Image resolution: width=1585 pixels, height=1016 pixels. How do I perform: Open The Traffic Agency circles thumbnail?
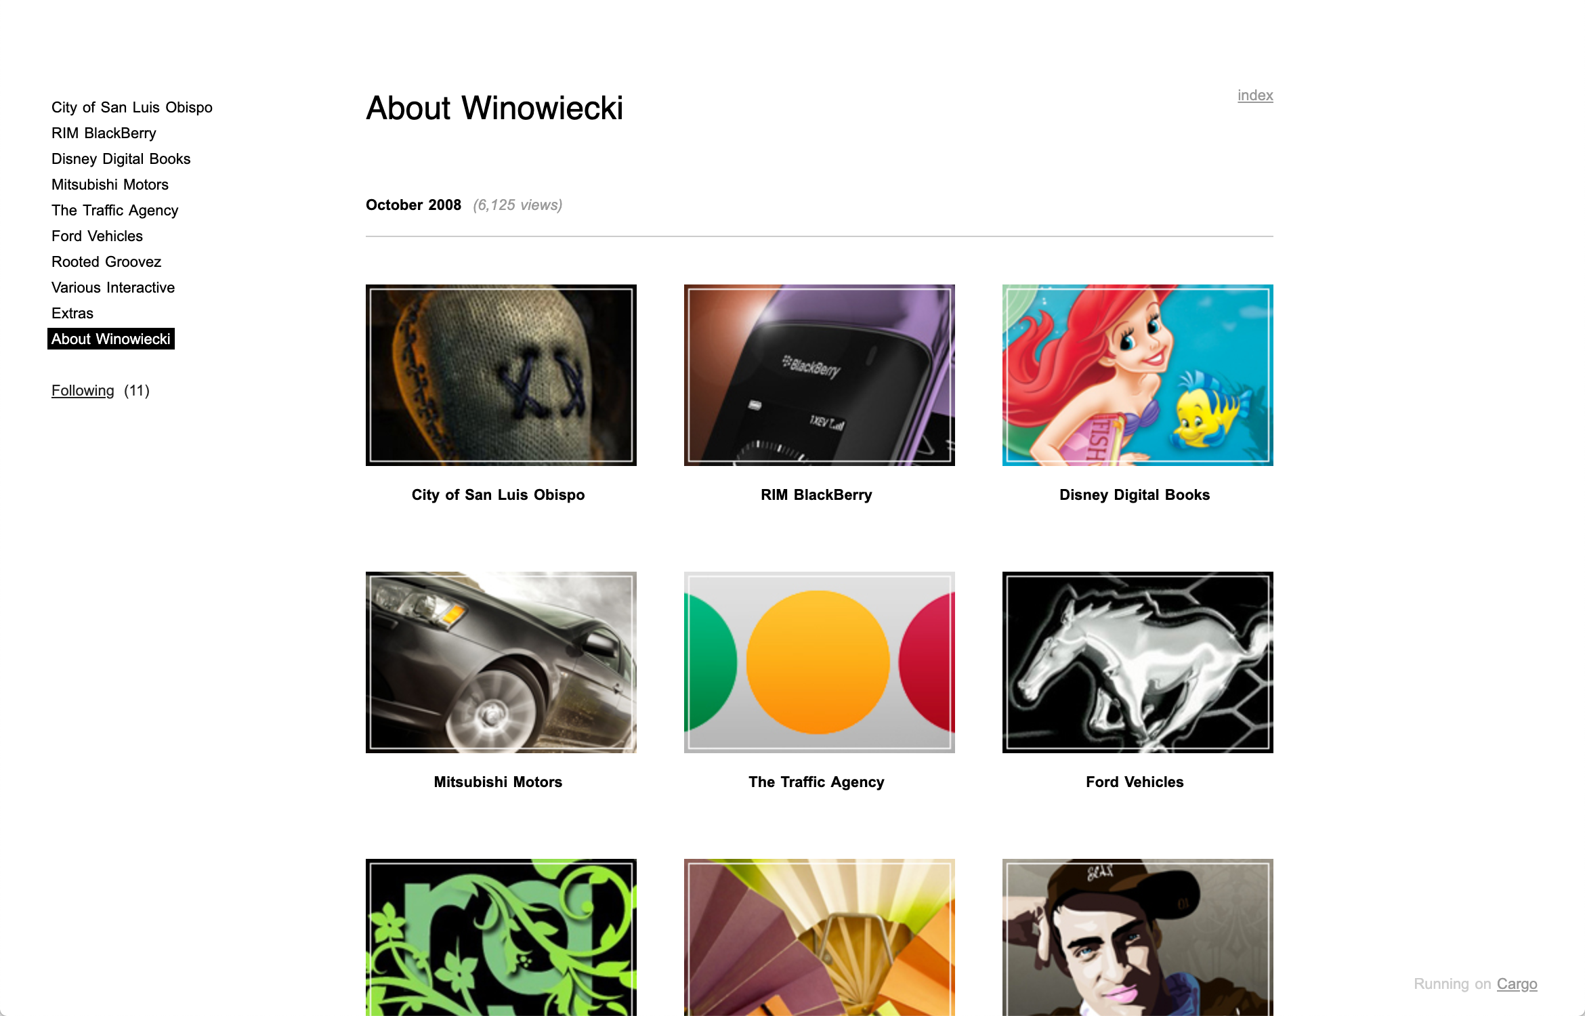819,662
